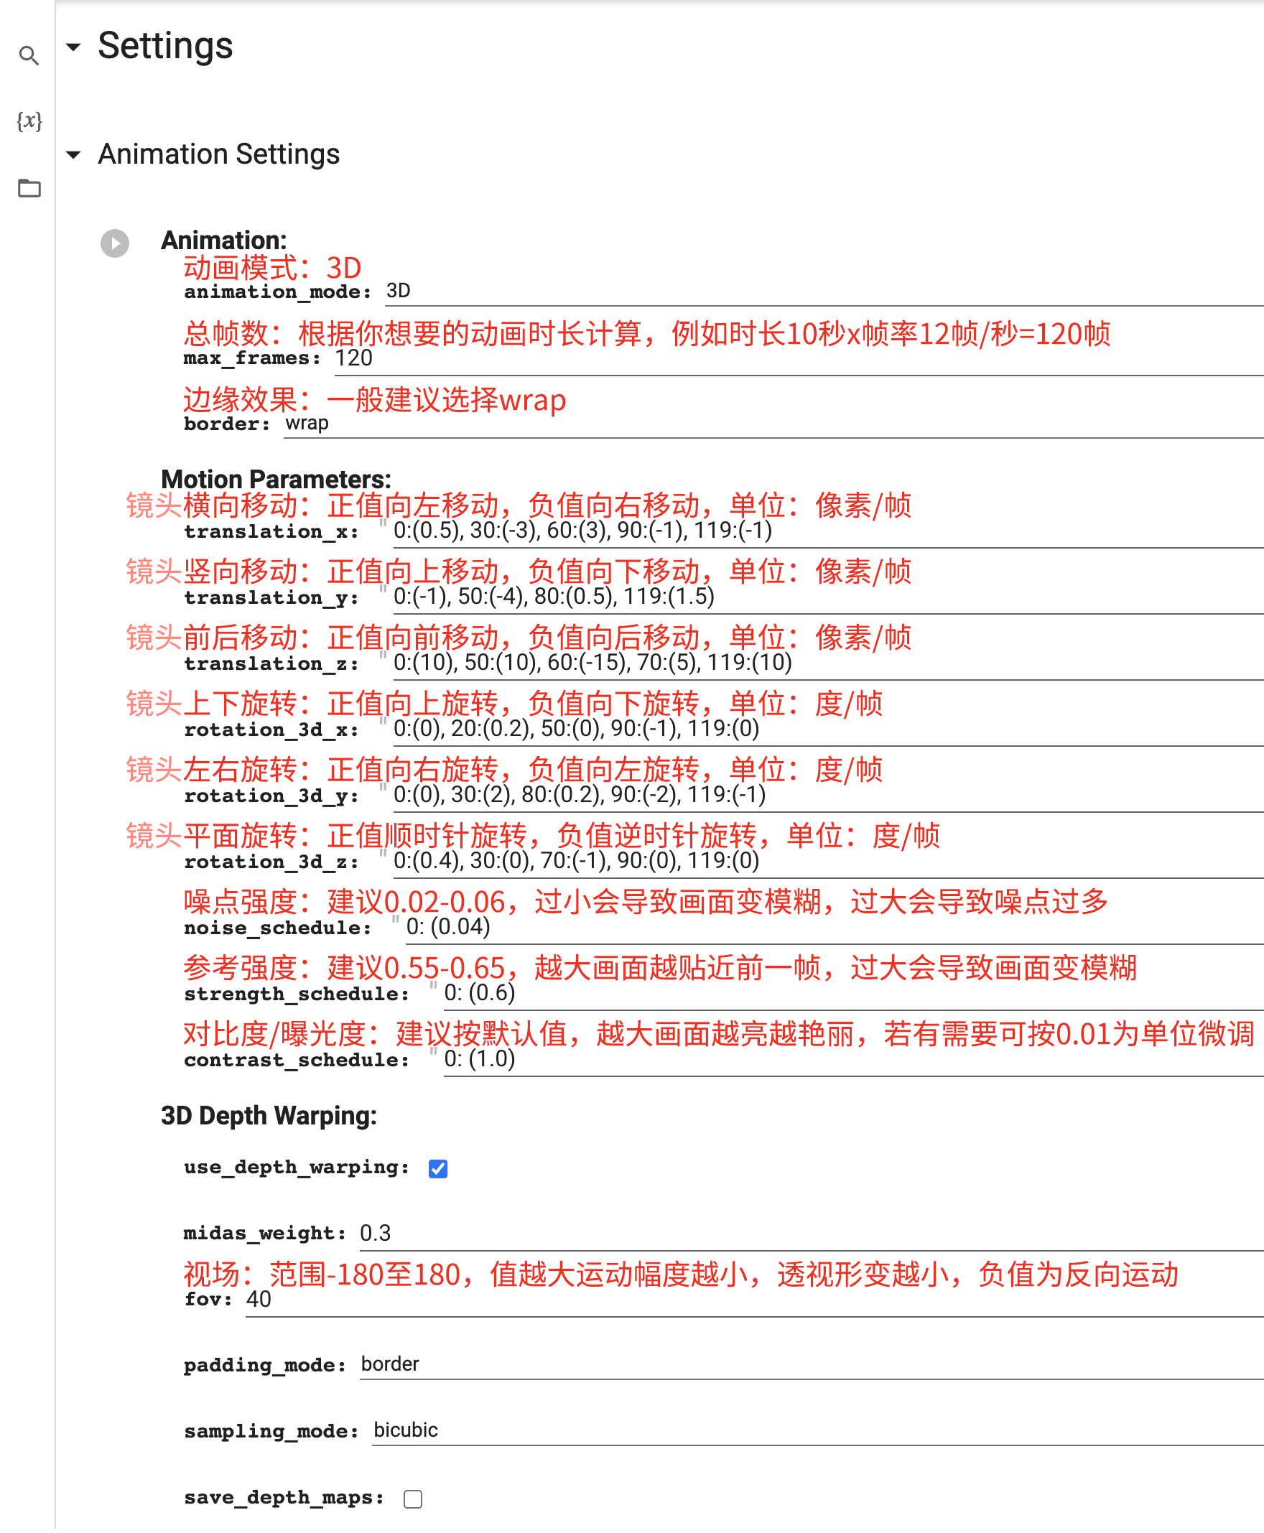Screen dimensions: 1264x1533
Task: Open the padding_mode dropdown showing border
Action: click(x=811, y=1366)
